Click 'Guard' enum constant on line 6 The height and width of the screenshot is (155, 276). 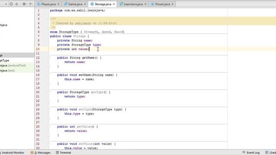119,32
